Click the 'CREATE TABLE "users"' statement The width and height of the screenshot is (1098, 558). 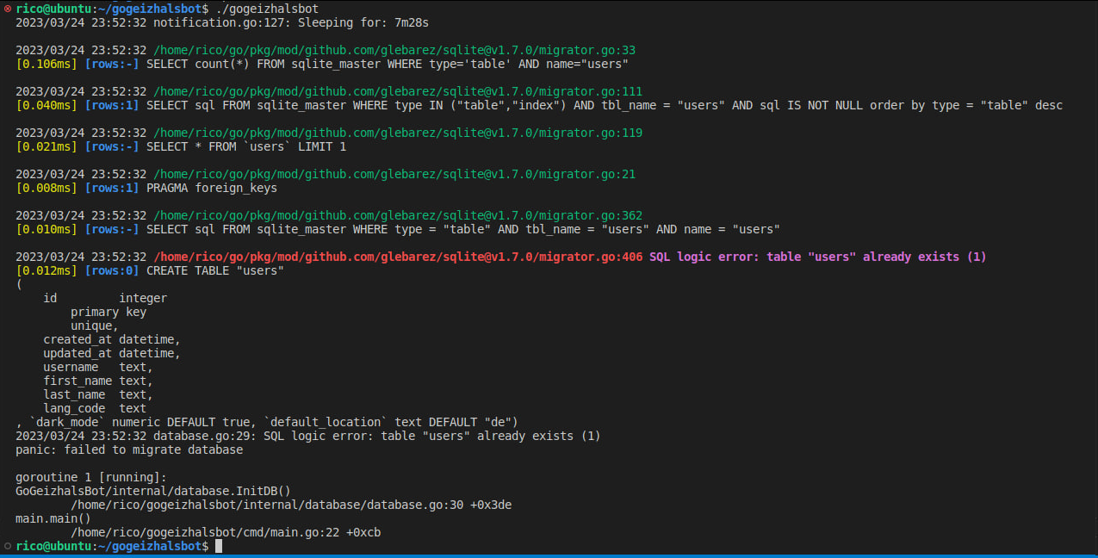(215, 270)
